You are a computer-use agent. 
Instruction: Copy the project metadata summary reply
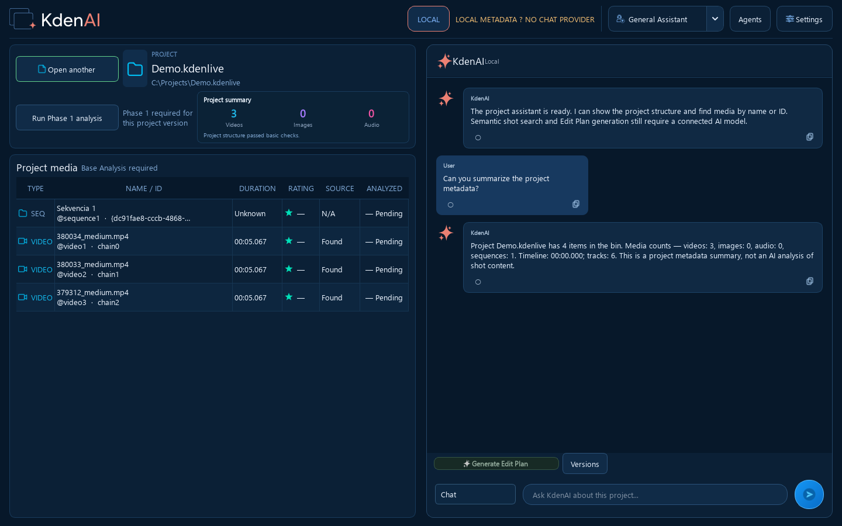coord(809,281)
